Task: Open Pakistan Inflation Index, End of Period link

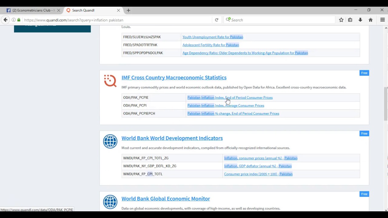Action: 230,97
